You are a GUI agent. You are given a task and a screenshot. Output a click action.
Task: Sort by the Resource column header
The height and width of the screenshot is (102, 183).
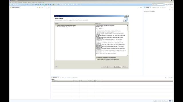(x=76, y=81)
